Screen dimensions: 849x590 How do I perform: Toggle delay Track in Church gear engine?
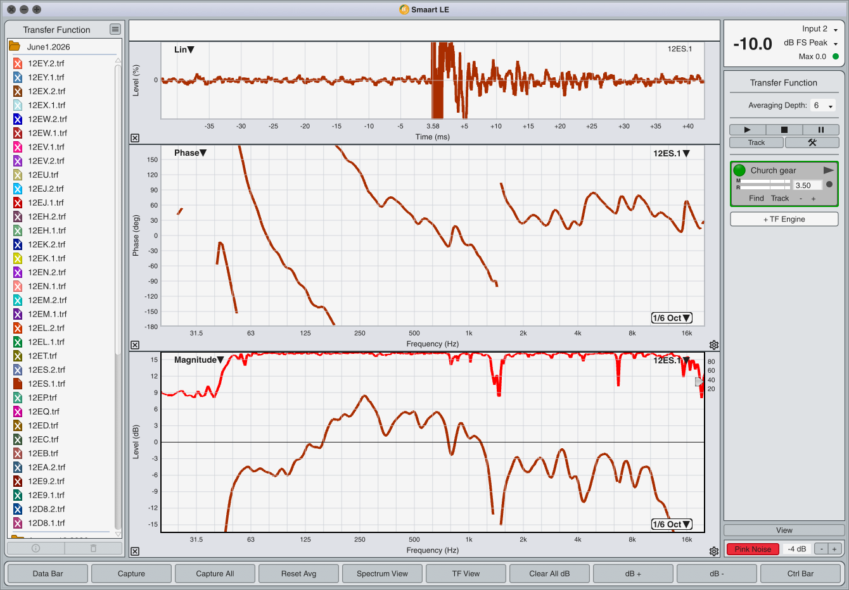click(x=780, y=198)
